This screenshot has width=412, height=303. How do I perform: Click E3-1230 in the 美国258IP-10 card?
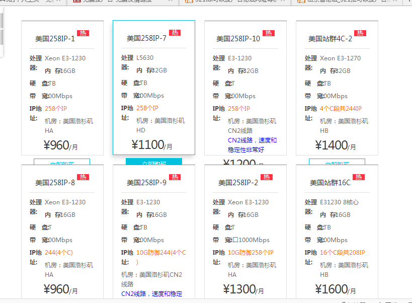click(239, 58)
